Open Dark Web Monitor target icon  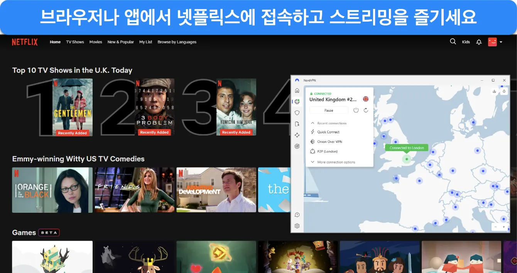tap(297, 146)
